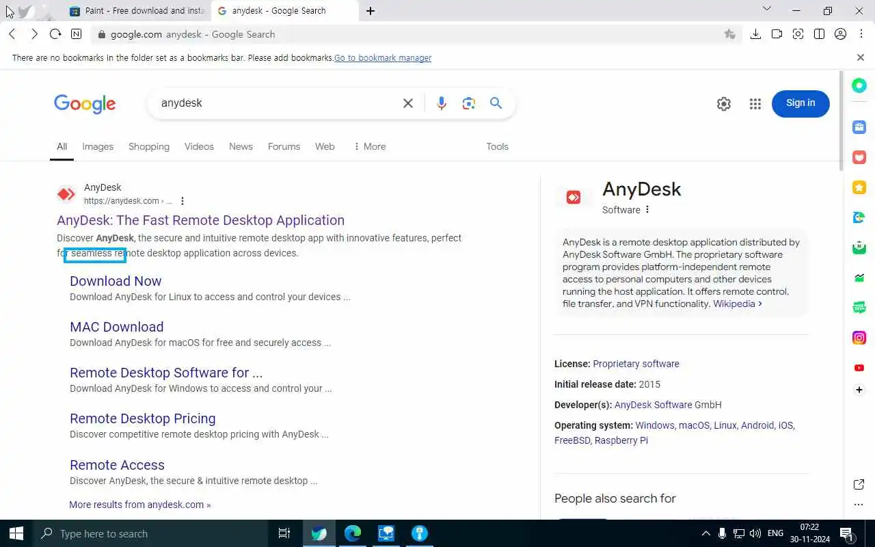Viewport: 875px width, 547px height.
Task: Open the YouTube icon in the sidebar
Action: point(859,368)
